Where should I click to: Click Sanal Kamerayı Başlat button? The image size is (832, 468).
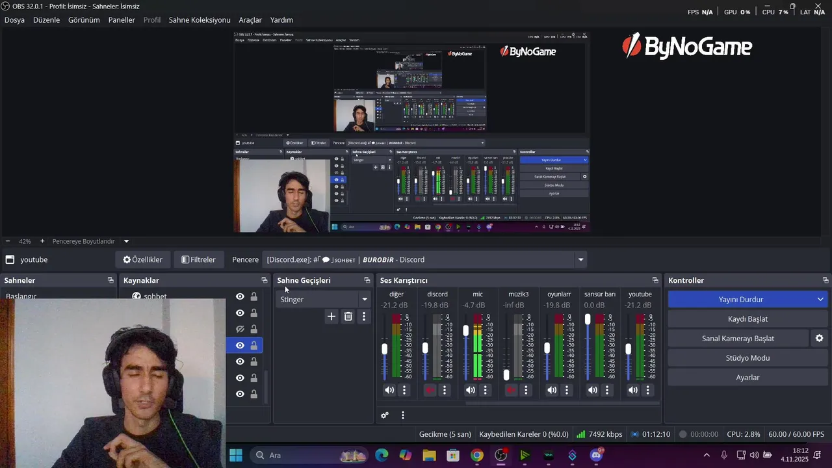(738, 338)
